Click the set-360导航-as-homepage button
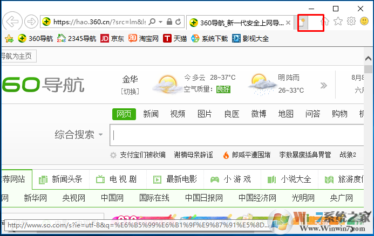Image resolution: width=374 pixels, height=236 pixels. pyautogui.click(x=18, y=56)
